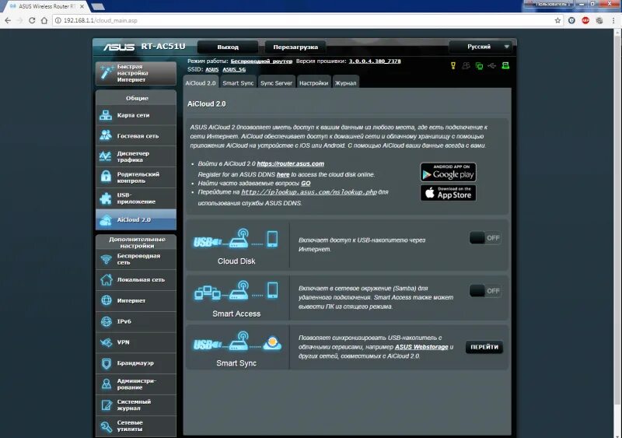This screenshot has height=438, width=622.
Task: Open Parental Control padlock icon
Action: tap(106, 177)
